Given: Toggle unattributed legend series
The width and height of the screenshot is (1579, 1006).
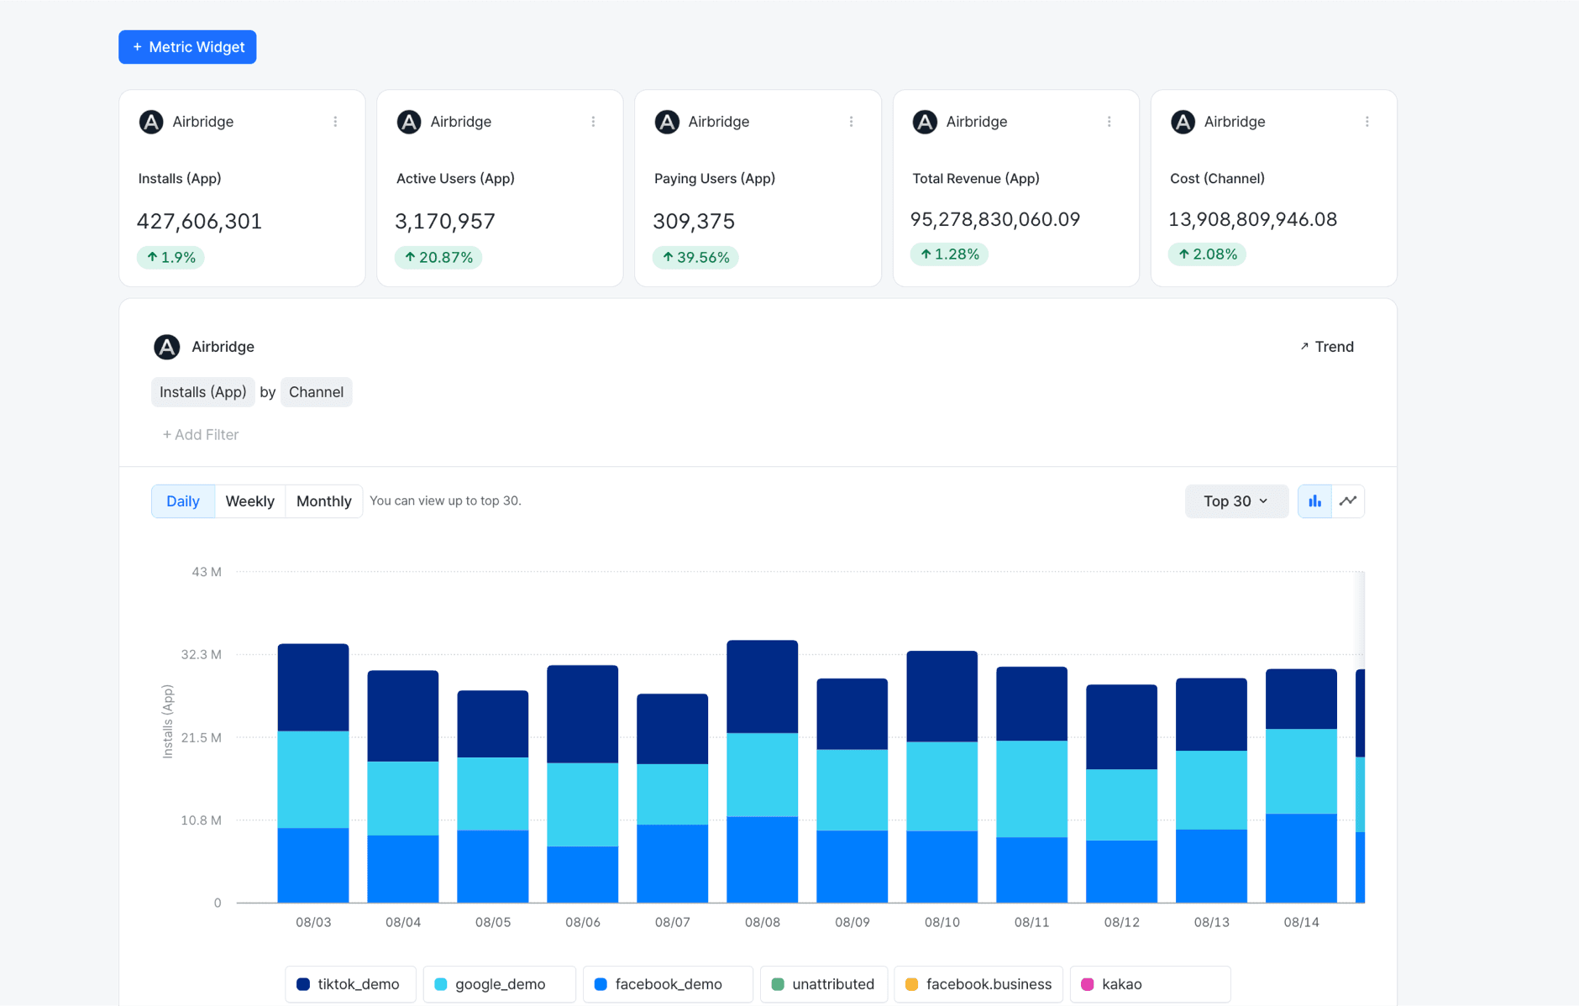Looking at the screenshot, I should [x=824, y=984].
